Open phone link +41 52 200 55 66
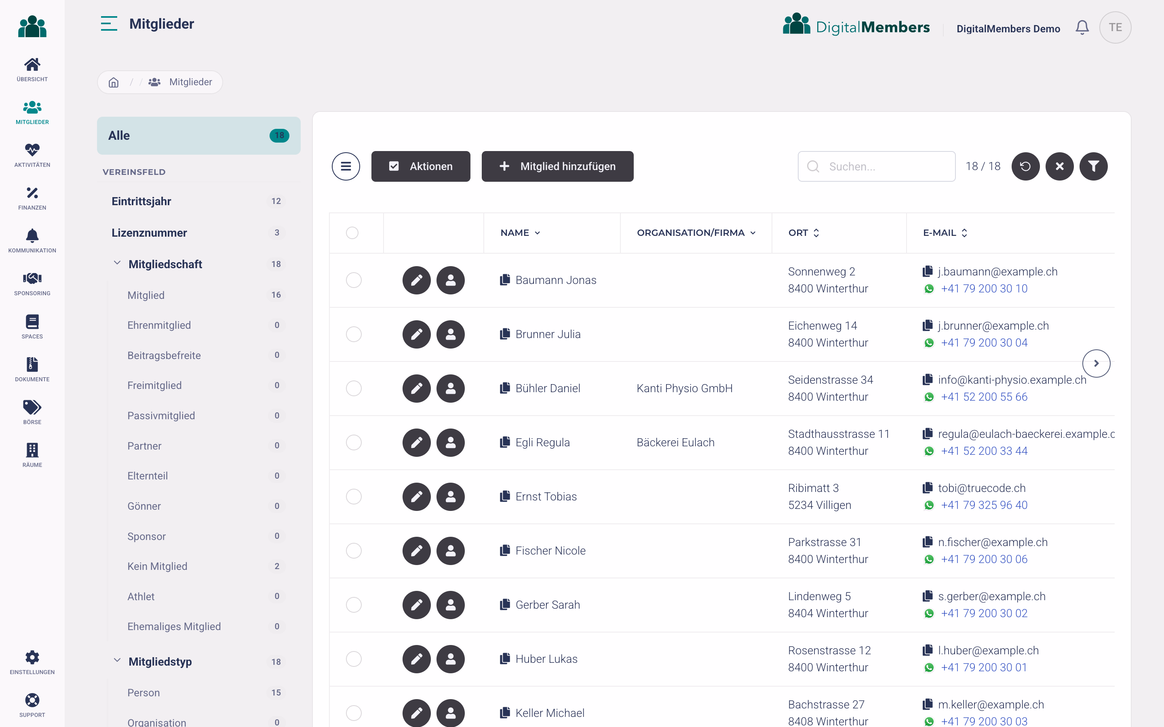The width and height of the screenshot is (1164, 727). (984, 397)
